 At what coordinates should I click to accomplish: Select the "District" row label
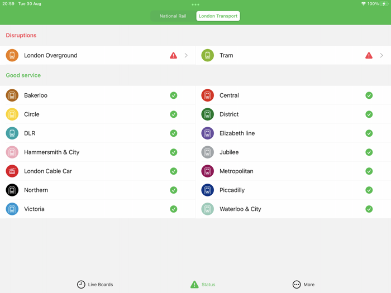(x=229, y=114)
